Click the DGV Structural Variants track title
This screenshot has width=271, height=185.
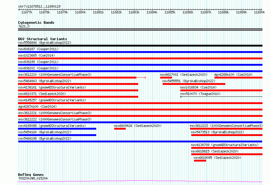pyautogui.click(x=43, y=39)
